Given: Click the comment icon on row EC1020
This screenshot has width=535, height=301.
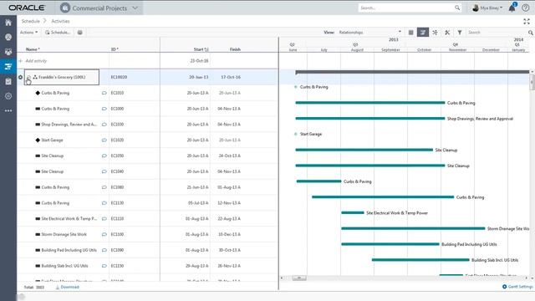Looking at the screenshot, I should coord(104,140).
